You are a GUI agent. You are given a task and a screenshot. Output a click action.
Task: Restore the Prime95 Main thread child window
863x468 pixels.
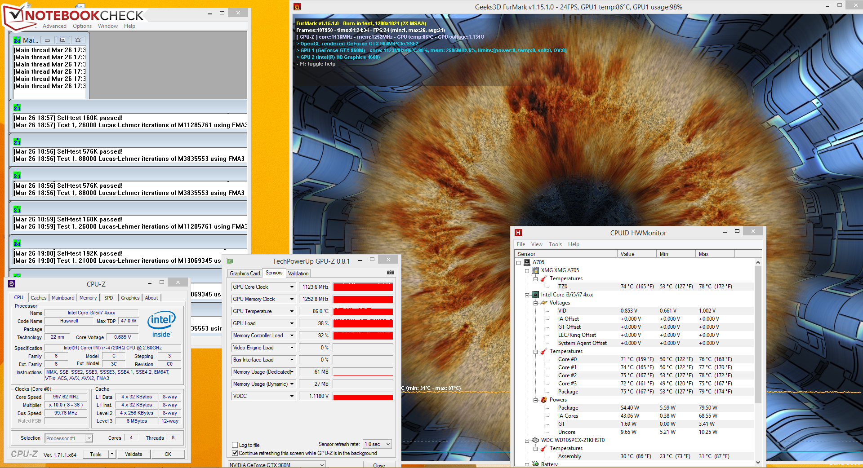pyautogui.click(x=62, y=40)
